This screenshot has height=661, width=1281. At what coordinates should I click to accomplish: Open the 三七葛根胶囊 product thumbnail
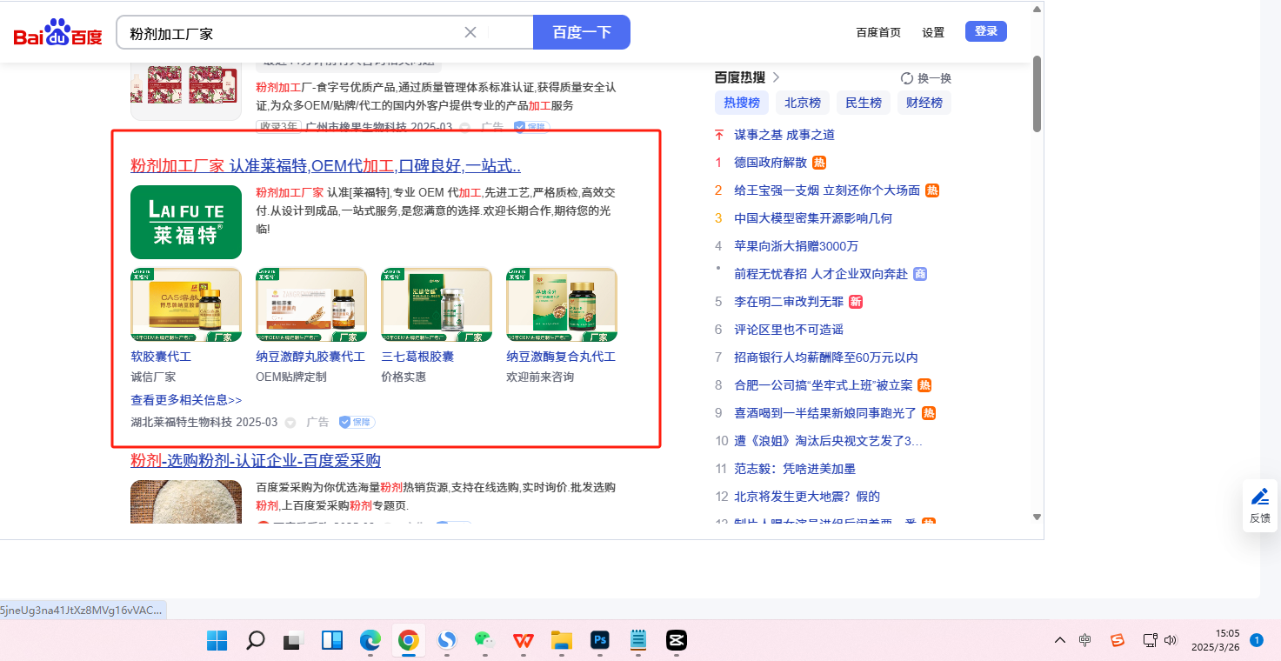tap(437, 304)
